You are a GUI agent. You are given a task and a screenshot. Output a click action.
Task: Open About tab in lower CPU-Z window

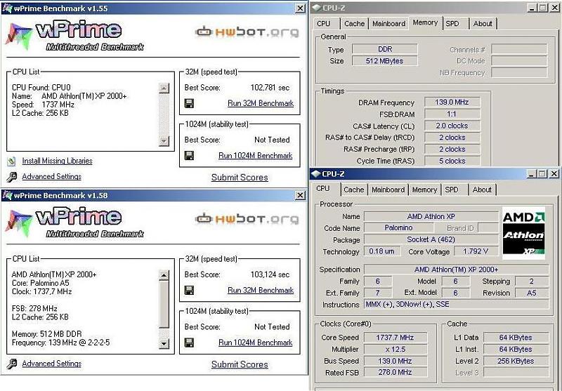[x=482, y=190]
